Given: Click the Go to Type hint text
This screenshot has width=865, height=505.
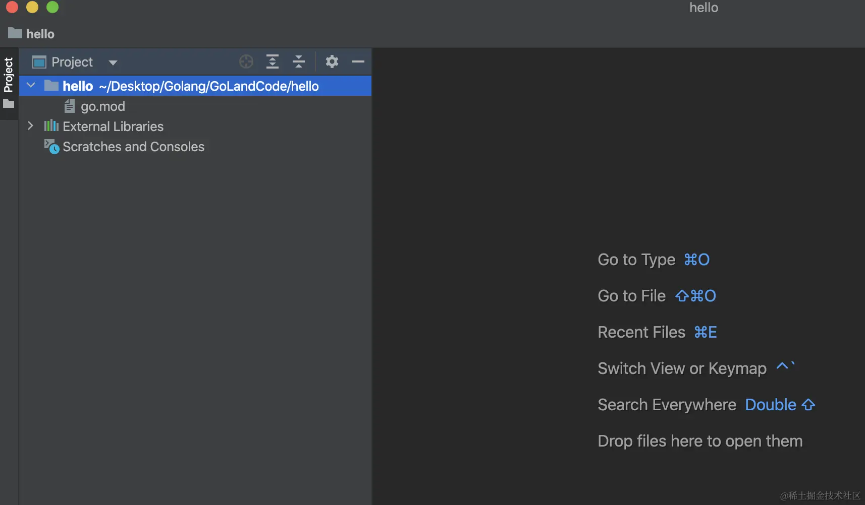Looking at the screenshot, I should tap(636, 260).
